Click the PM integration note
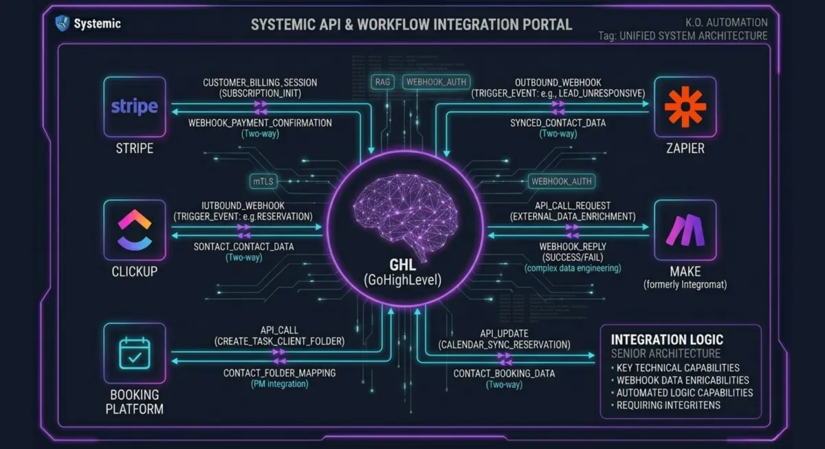 click(x=279, y=384)
